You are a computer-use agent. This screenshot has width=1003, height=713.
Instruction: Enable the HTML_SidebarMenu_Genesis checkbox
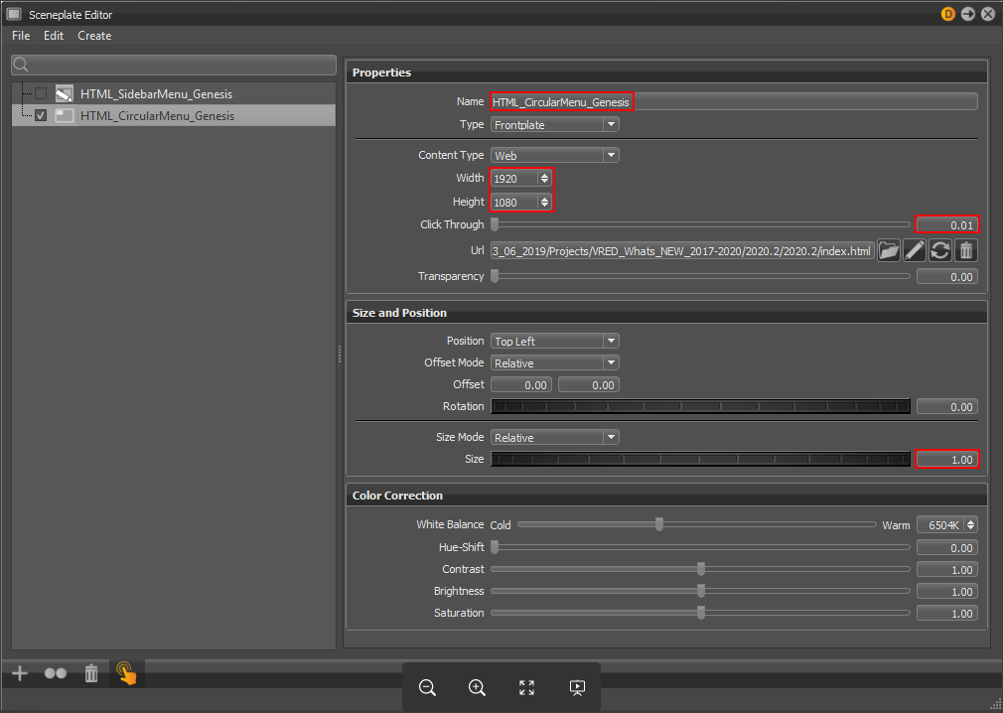click(x=41, y=93)
